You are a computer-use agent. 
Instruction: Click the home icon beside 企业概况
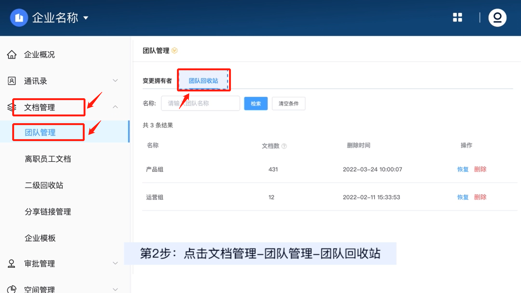coord(12,55)
